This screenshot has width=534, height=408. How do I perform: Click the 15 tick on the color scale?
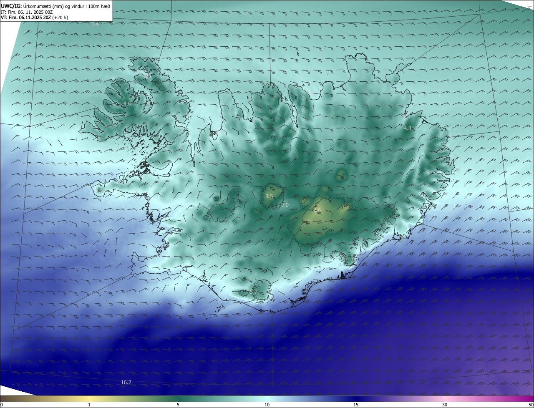click(x=356, y=405)
